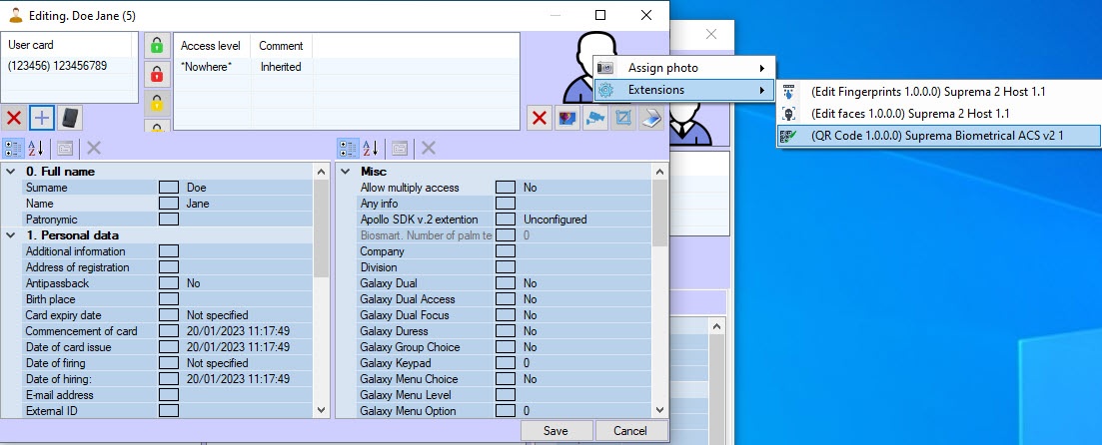This screenshot has height=445, width=1102.
Task: Close the background window with its X
Action: pyautogui.click(x=710, y=34)
